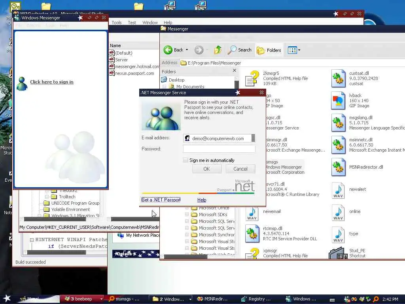Select the Server registry value
Image resolution: width=405 pixels, height=304 pixels.
click(x=121, y=60)
